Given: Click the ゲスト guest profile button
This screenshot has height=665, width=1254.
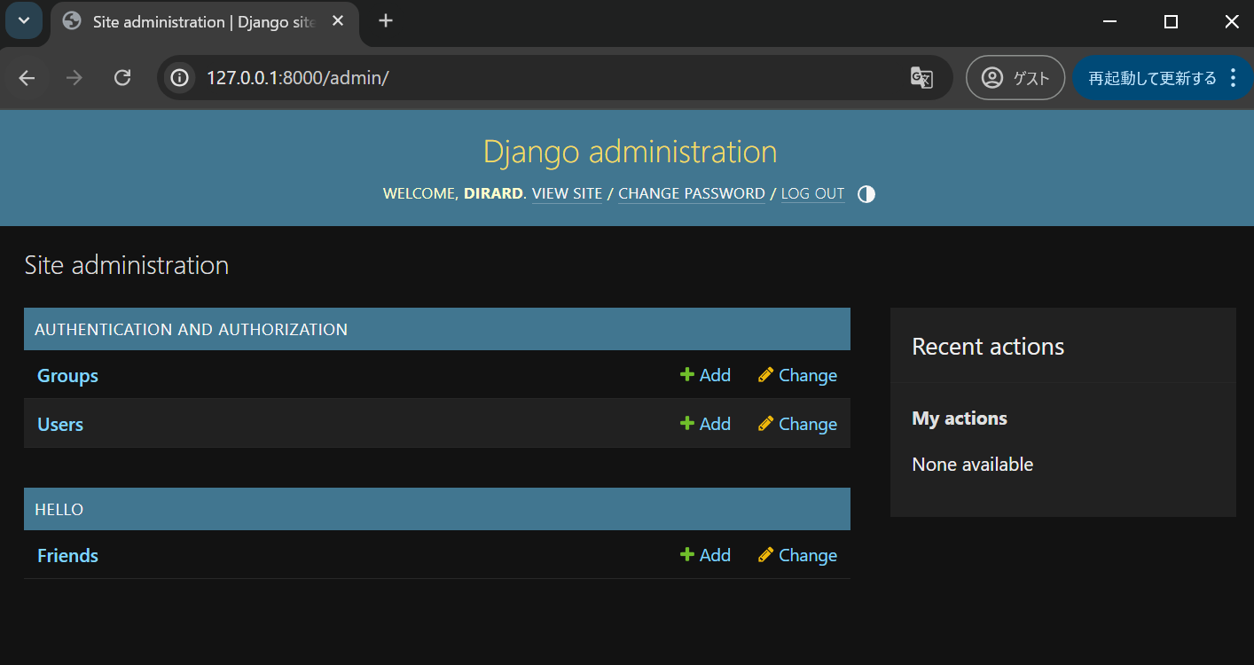Looking at the screenshot, I should click(x=1015, y=78).
